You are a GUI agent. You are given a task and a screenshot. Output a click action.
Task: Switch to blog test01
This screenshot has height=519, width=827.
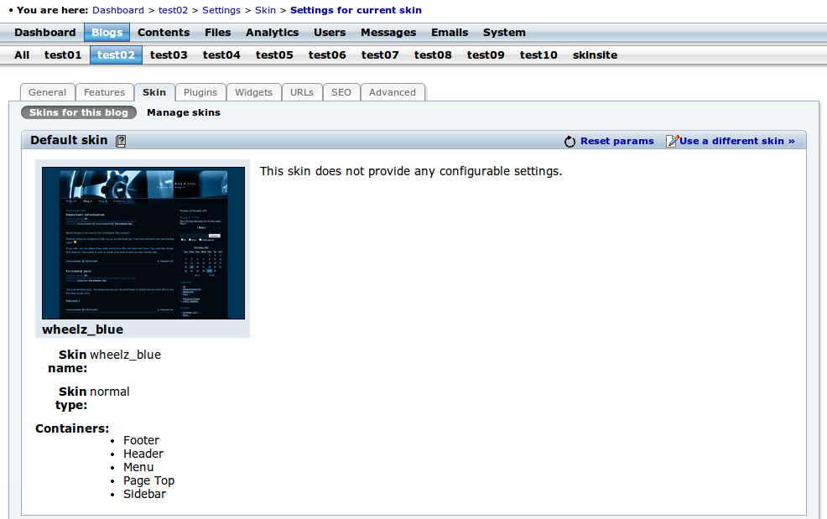click(x=63, y=54)
